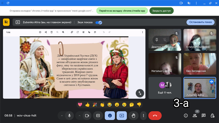The width and height of the screenshot is (219, 123).
Task: Toggle the microphone mute button
Action: 69,116
